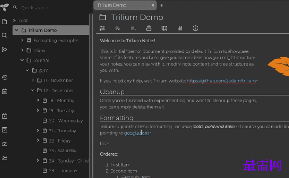Select the Journal tree item
This screenshot has width=289, height=178.
point(41,60)
